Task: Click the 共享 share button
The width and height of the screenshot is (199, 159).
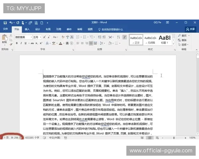Action: tap(190, 29)
